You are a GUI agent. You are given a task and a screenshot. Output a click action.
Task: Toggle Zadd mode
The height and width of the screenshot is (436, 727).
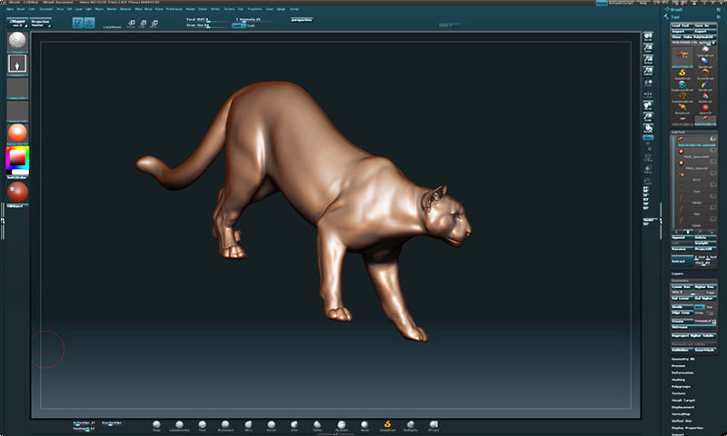(x=238, y=26)
